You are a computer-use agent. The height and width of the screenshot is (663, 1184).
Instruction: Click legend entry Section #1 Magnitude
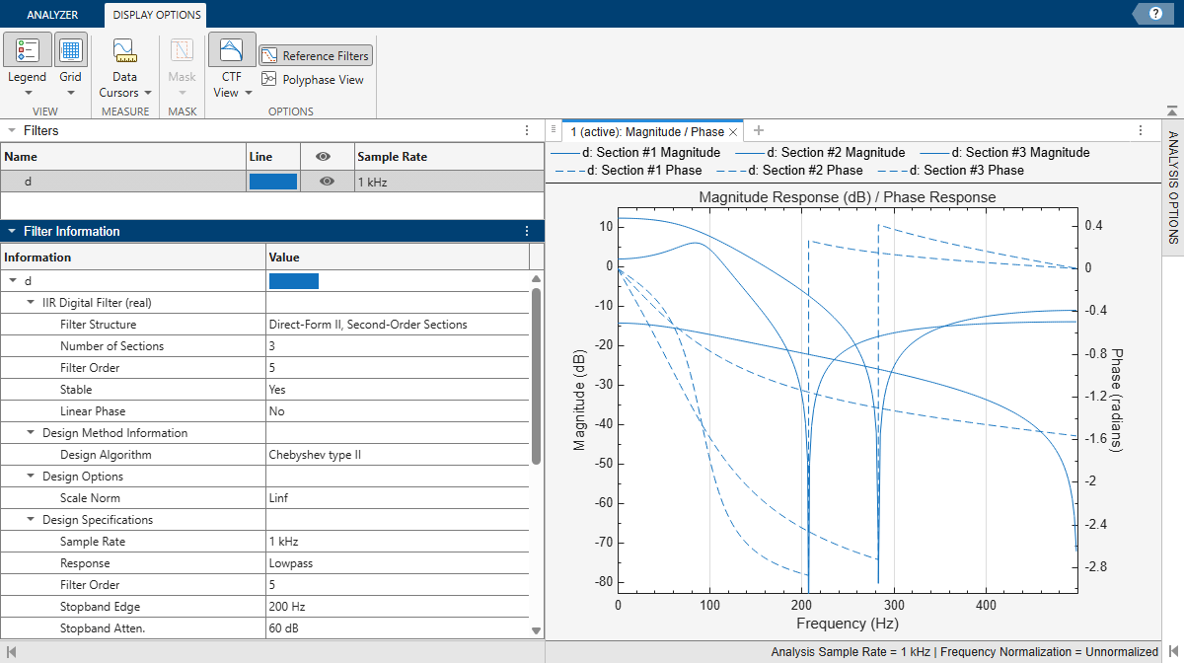point(636,153)
